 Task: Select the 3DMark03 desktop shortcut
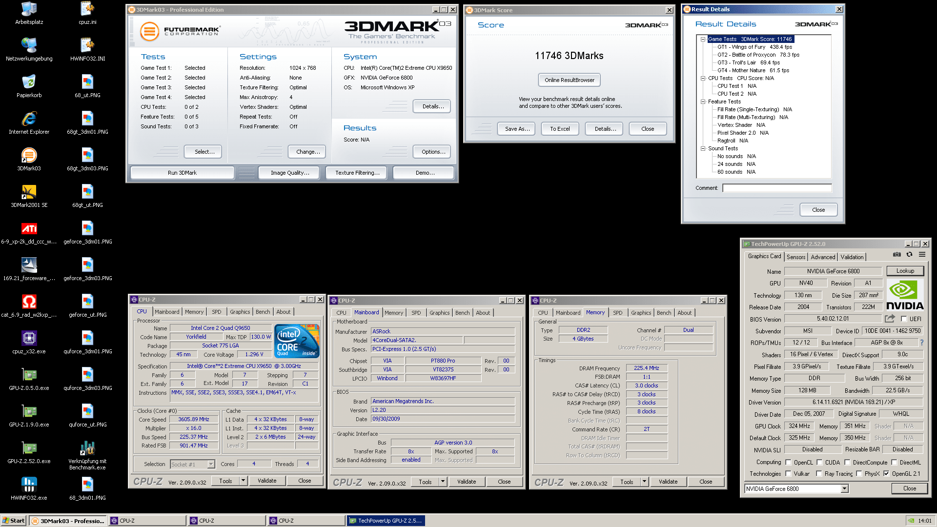click(29, 159)
